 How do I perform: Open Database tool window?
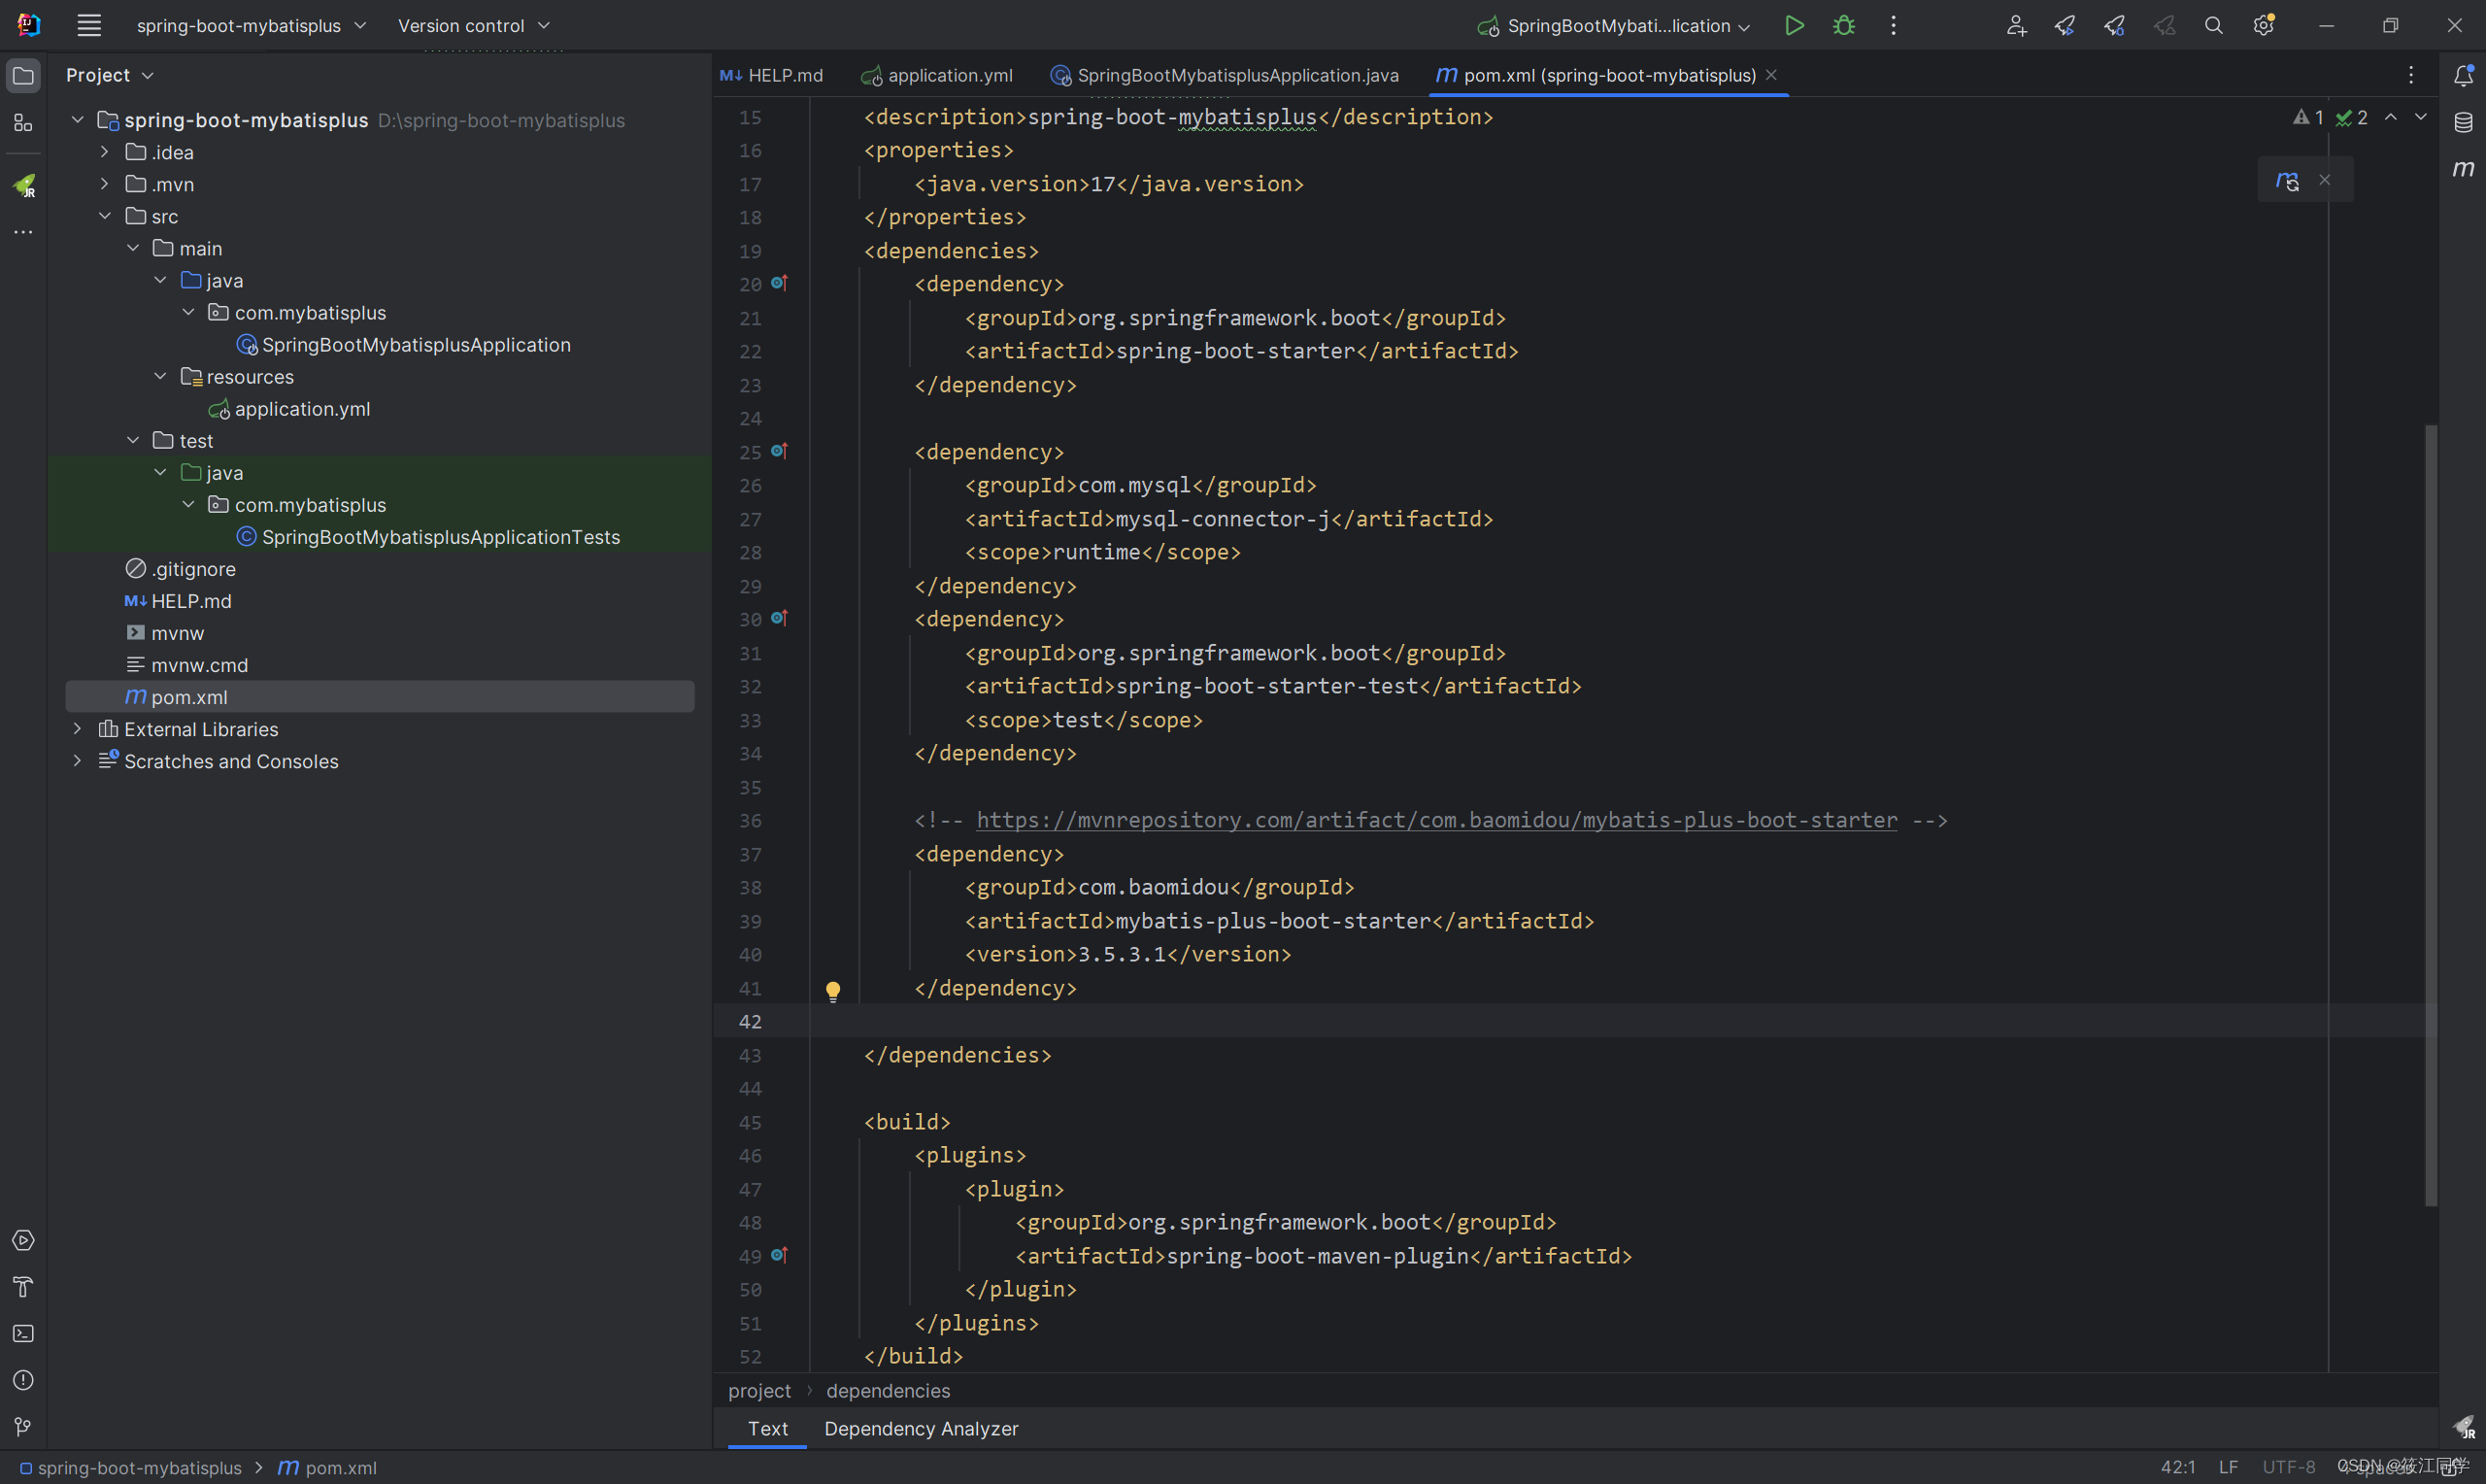coord(2463,123)
